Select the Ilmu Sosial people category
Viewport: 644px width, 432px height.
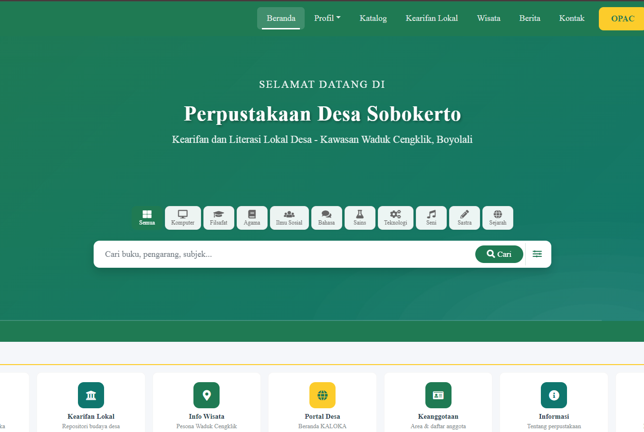[x=289, y=218]
